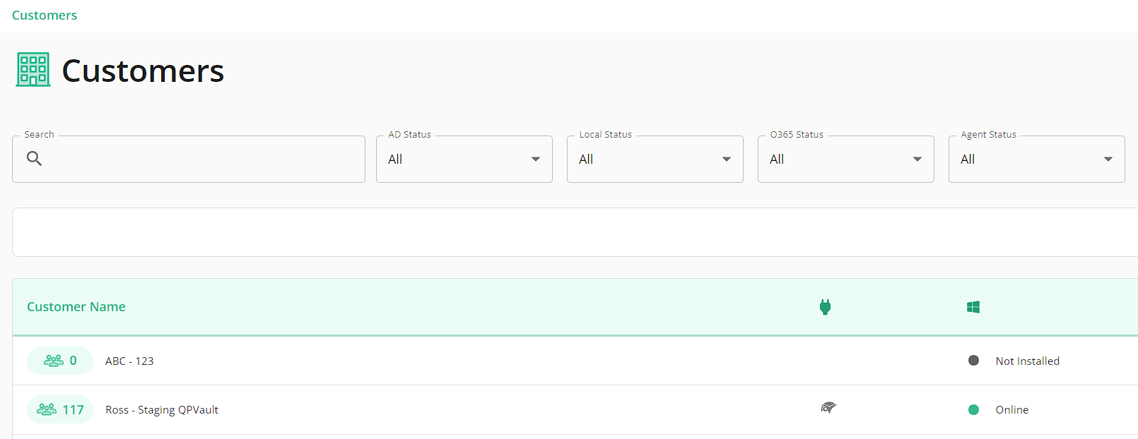1138x439 pixels.
Task: Click the plug icon column header
Action: tap(825, 307)
